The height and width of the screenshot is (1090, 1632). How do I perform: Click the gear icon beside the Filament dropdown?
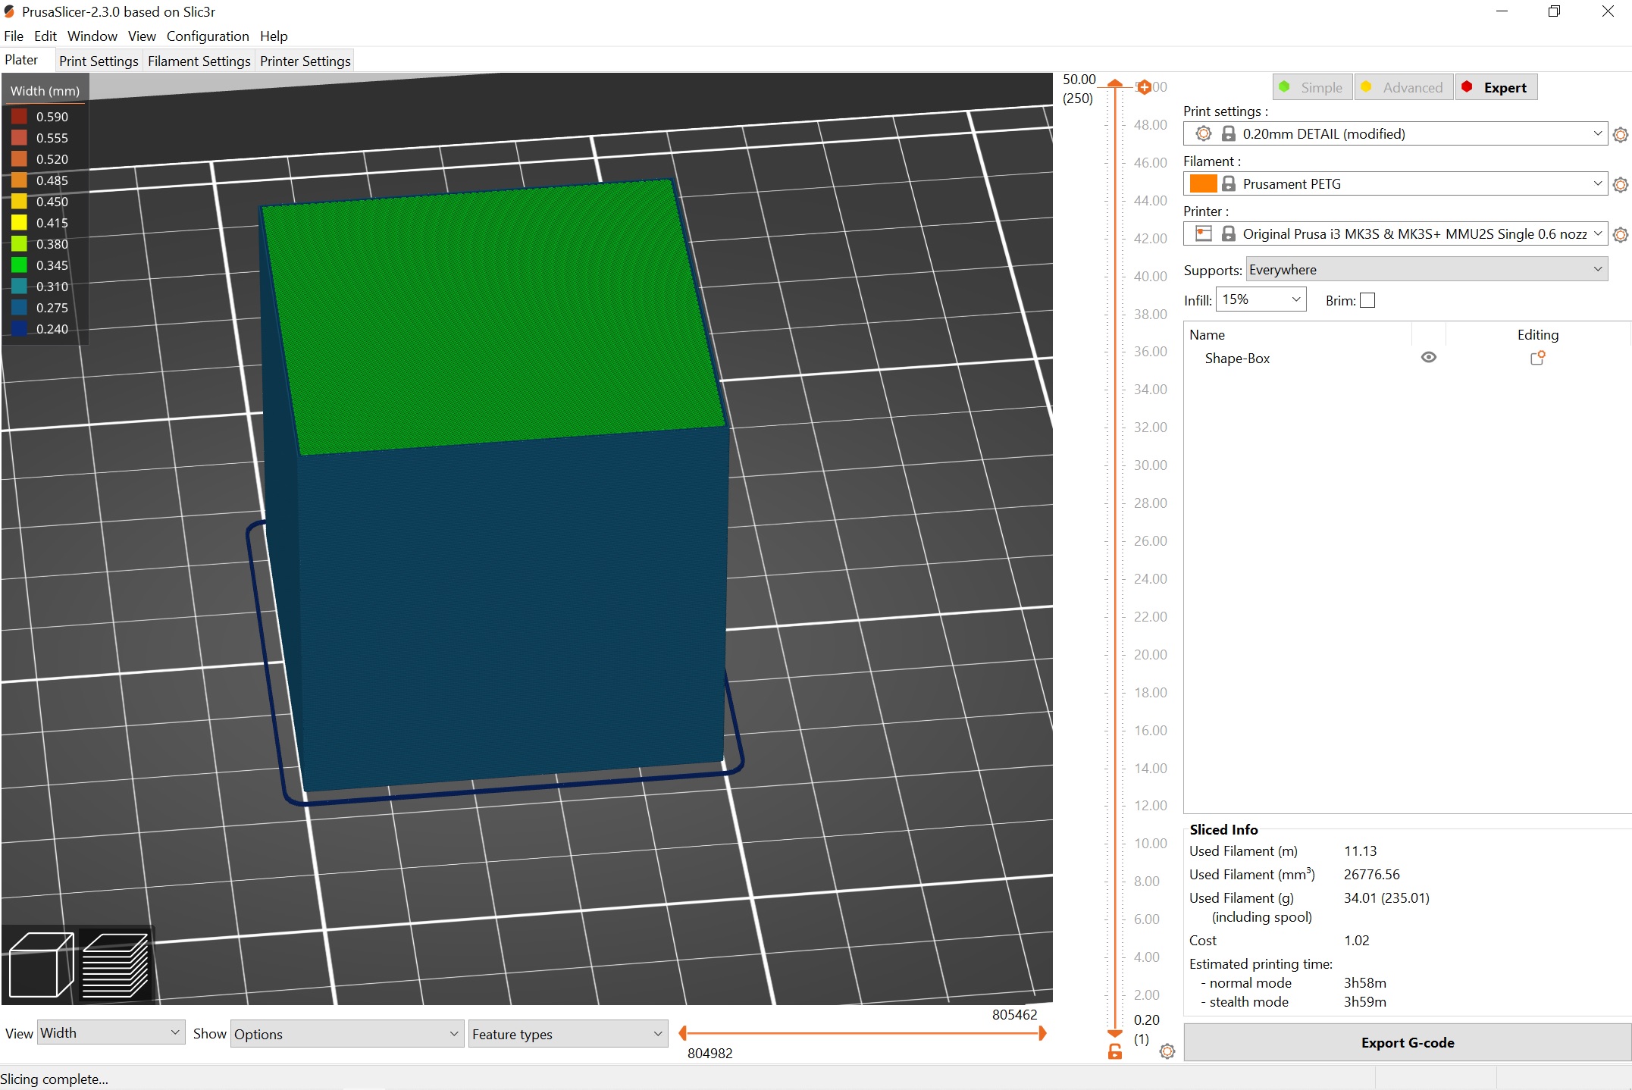pyautogui.click(x=1621, y=184)
